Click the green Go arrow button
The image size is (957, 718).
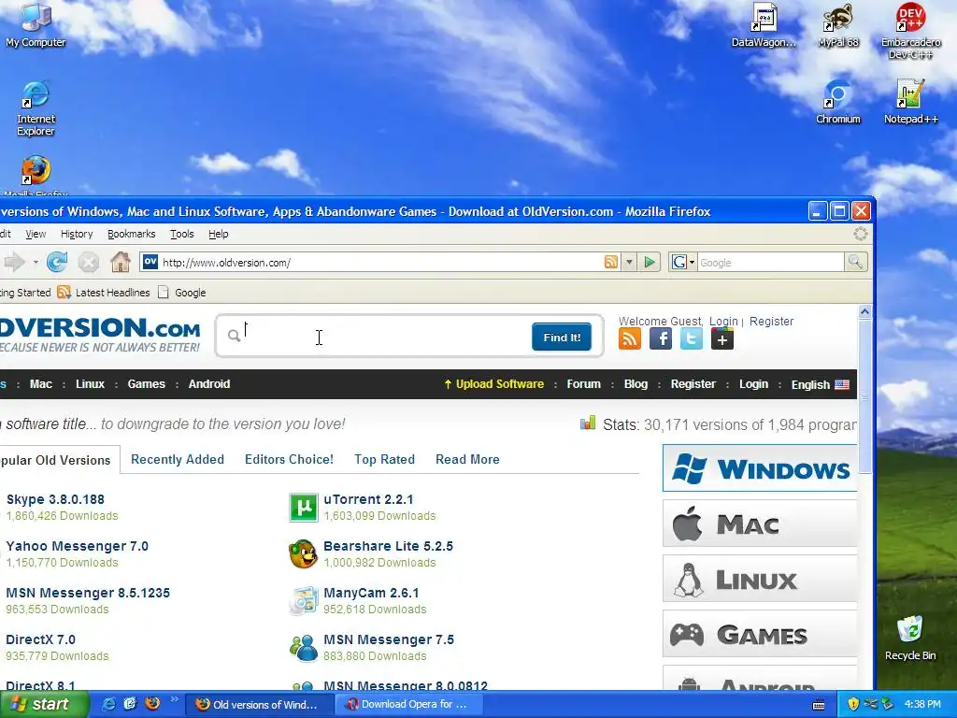(650, 262)
